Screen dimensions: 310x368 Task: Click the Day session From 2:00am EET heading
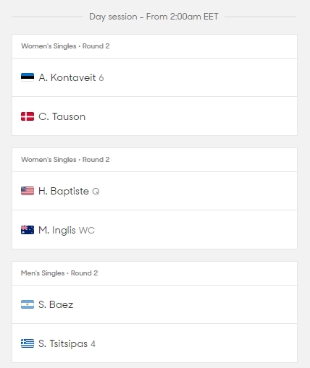pos(154,17)
